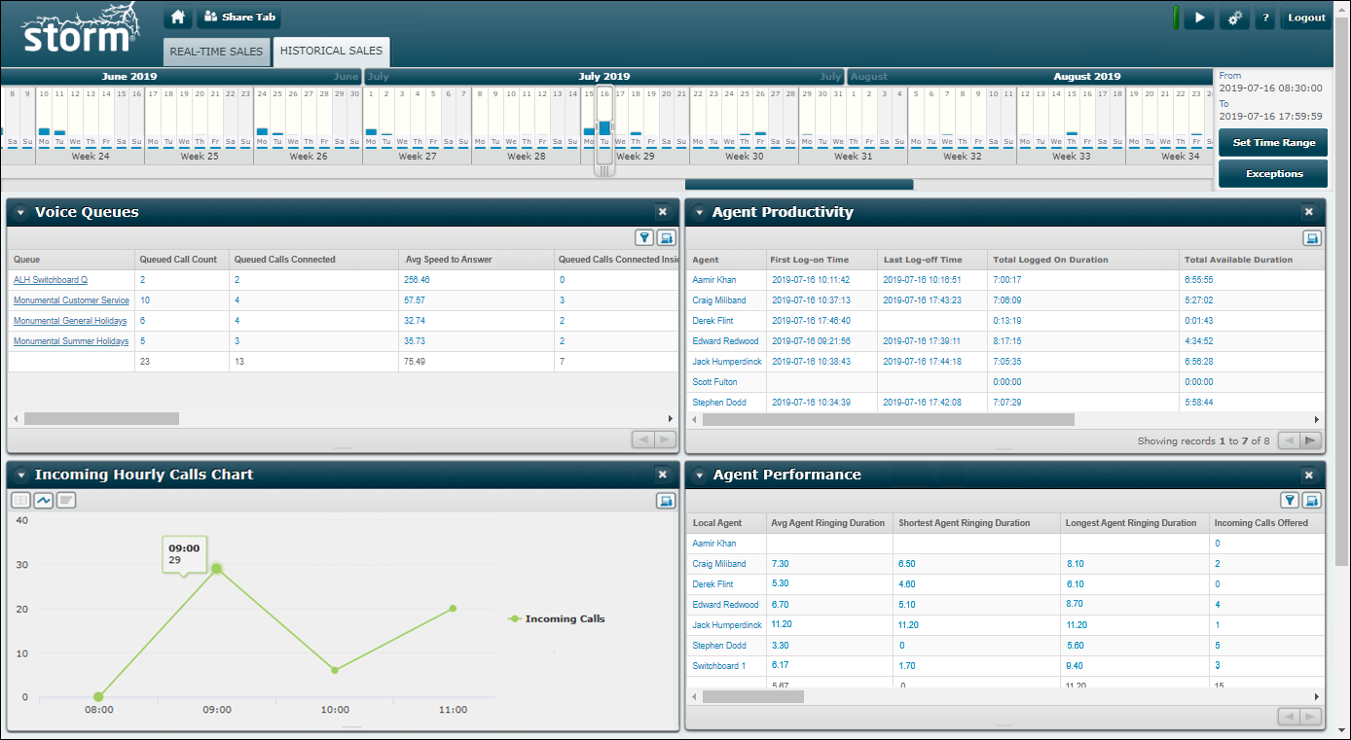1351x740 pixels.
Task: Click the page scrollbar up arrow
Action: coord(1342,8)
